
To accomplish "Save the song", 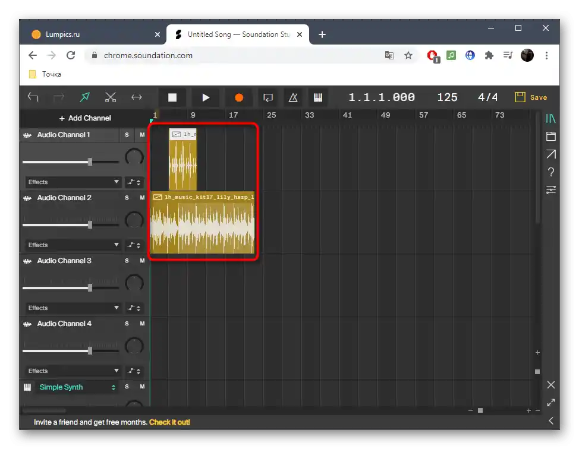I will click(531, 97).
